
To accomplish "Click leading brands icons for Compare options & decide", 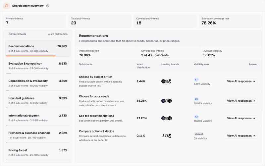I will pos(167,136).
